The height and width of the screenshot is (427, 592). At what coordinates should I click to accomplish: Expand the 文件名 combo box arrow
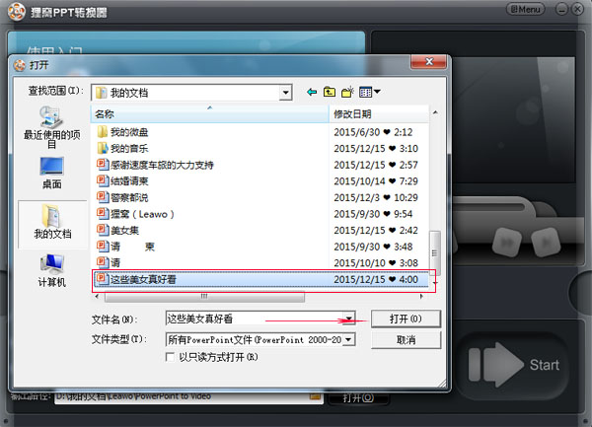click(x=349, y=319)
